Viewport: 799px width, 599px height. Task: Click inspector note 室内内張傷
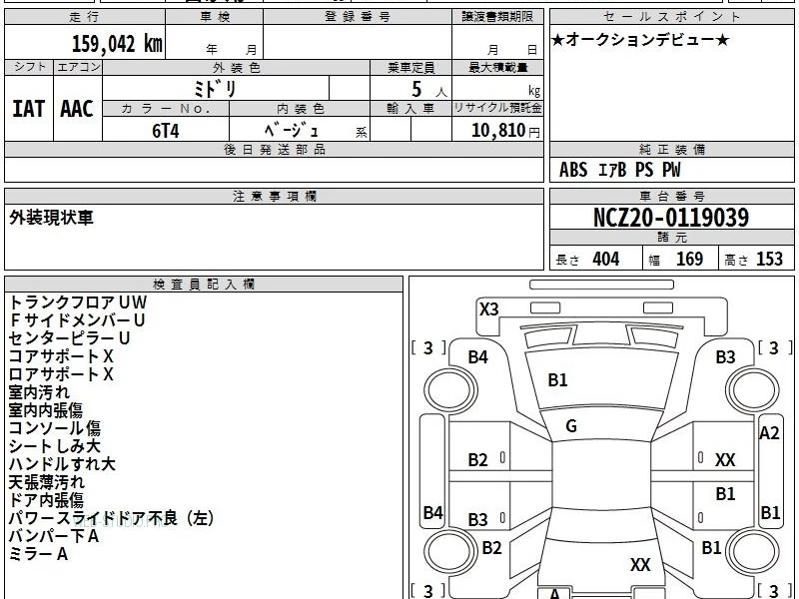pyautogui.click(x=45, y=410)
